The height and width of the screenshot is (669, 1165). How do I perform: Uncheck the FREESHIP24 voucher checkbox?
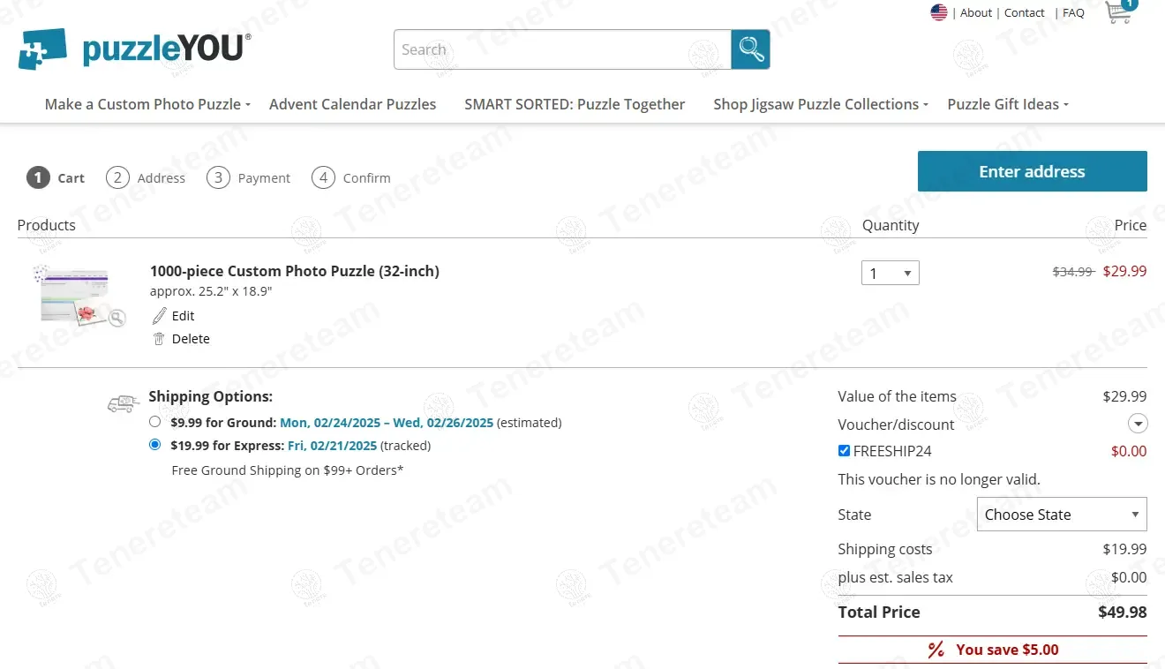tap(844, 451)
